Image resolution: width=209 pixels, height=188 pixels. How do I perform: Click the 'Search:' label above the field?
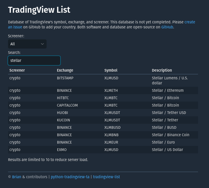click(14, 52)
